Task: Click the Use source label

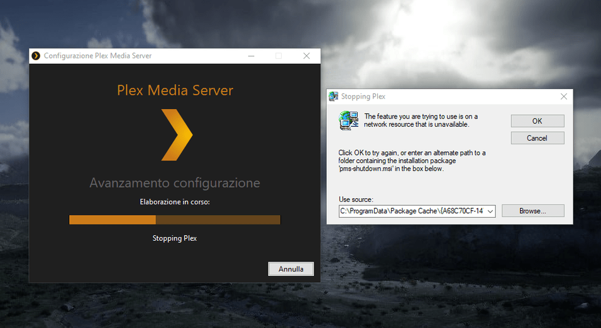Action: tap(356, 199)
